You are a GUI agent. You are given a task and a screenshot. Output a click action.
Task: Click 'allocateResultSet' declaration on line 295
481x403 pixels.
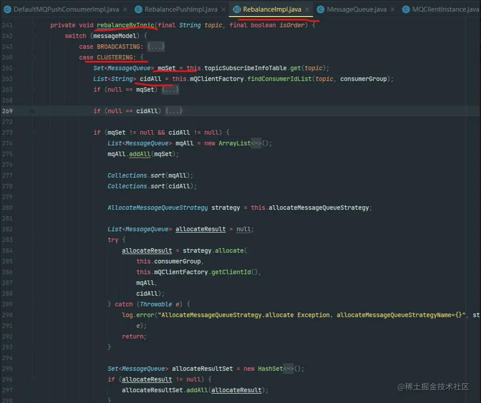pyautogui.click(x=202, y=369)
